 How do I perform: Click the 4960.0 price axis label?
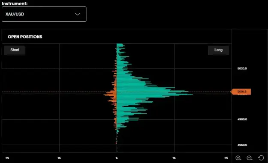pos(242,145)
